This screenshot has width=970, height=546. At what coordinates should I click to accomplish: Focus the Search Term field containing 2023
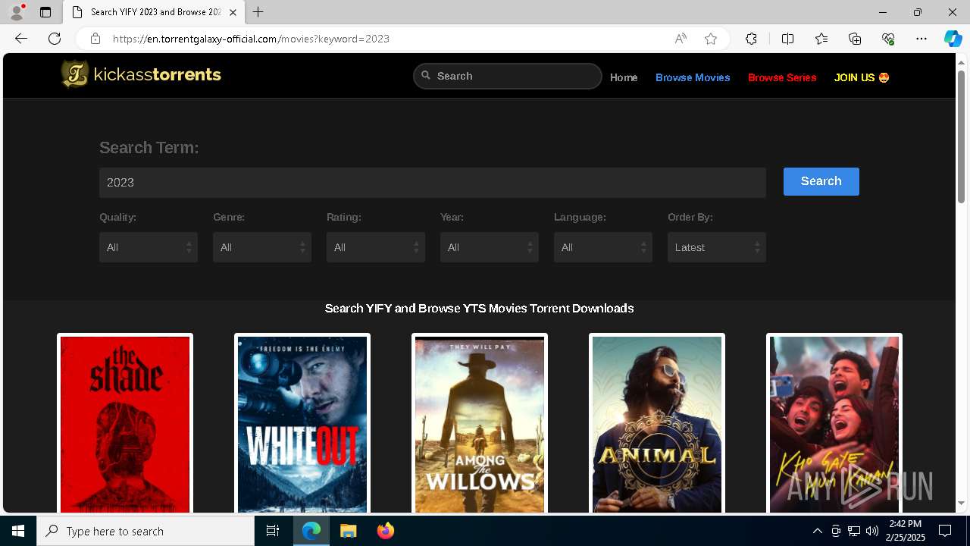pos(433,183)
